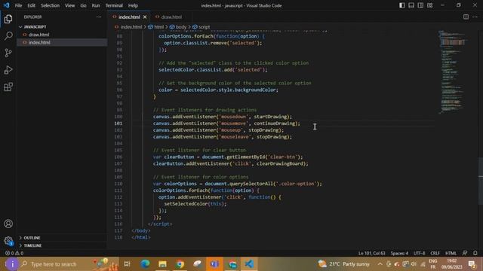Open File Explorer from taskbar
This screenshot has width=483, height=271.
point(163,264)
